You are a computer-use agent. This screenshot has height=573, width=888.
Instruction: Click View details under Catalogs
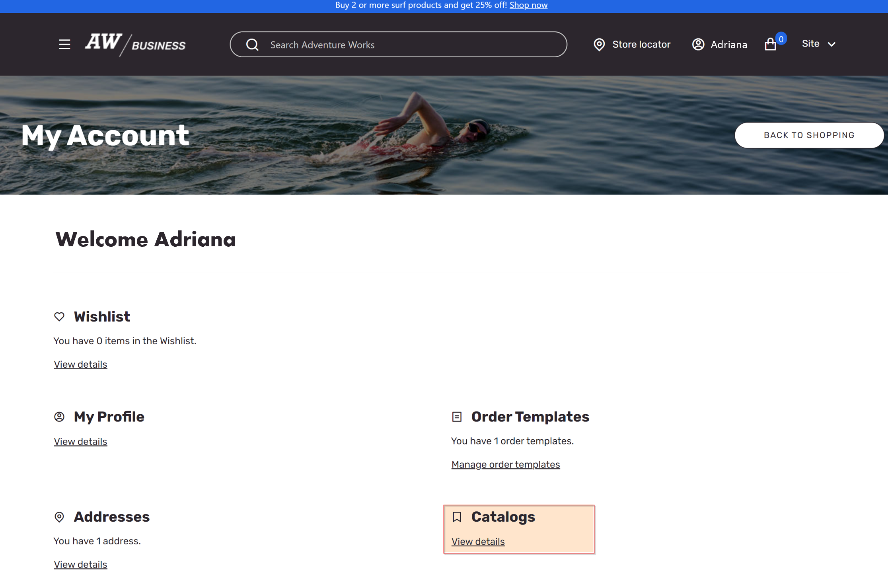point(478,541)
